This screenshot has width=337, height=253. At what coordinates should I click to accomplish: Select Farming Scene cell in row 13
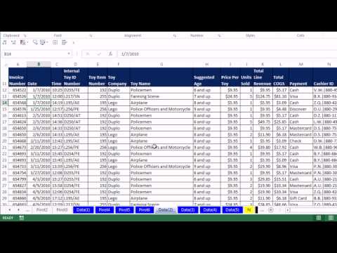pos(161,96)
